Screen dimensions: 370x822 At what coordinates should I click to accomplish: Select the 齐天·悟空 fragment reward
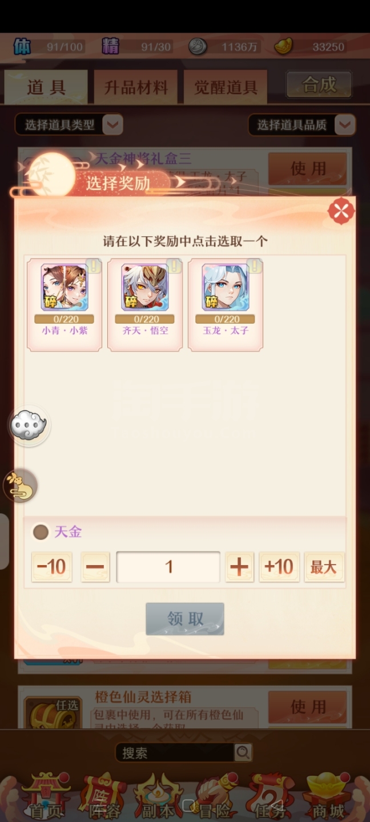[x=145, y=305]
